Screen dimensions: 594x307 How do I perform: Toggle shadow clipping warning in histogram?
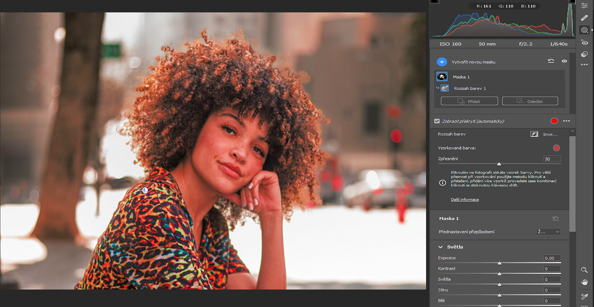(434, 1)
